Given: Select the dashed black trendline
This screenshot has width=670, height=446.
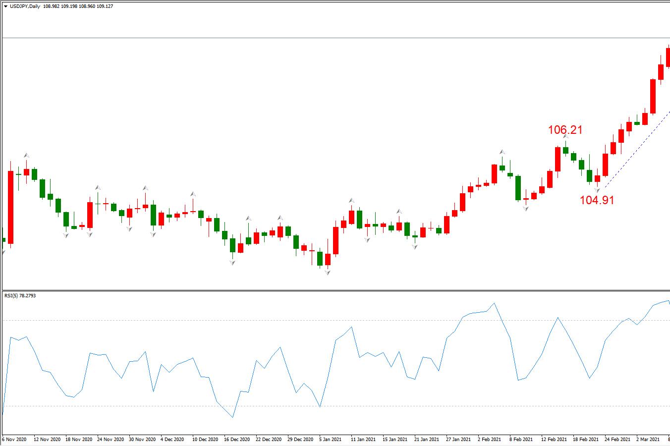Looking at the screenshot, I should (637, 150).
